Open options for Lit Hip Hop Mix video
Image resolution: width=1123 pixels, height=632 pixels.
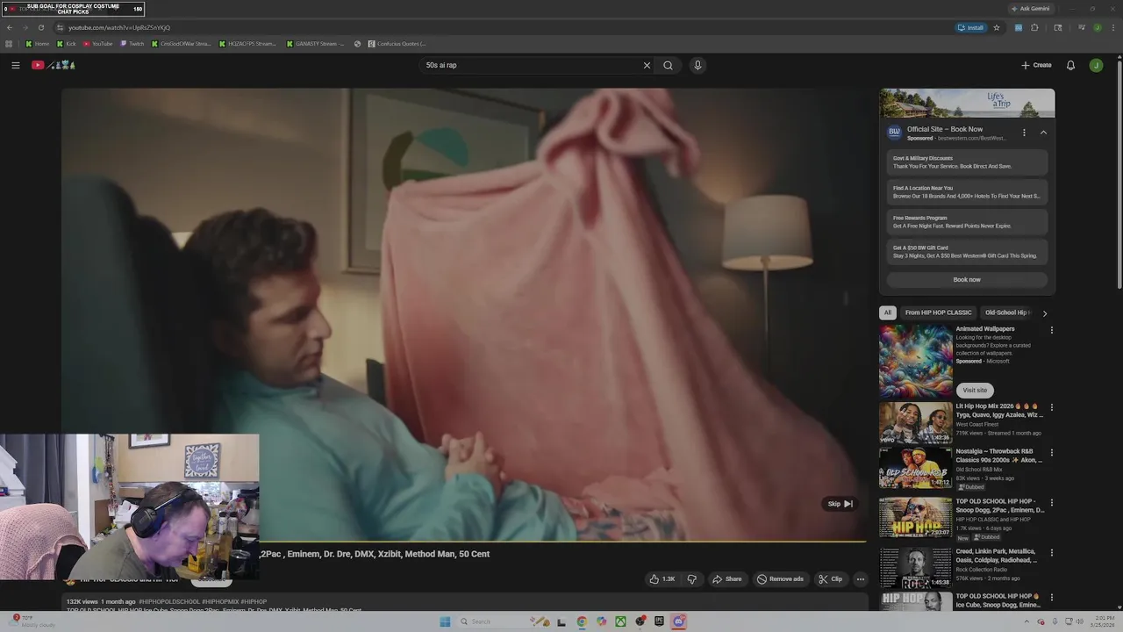point(1051,407)
